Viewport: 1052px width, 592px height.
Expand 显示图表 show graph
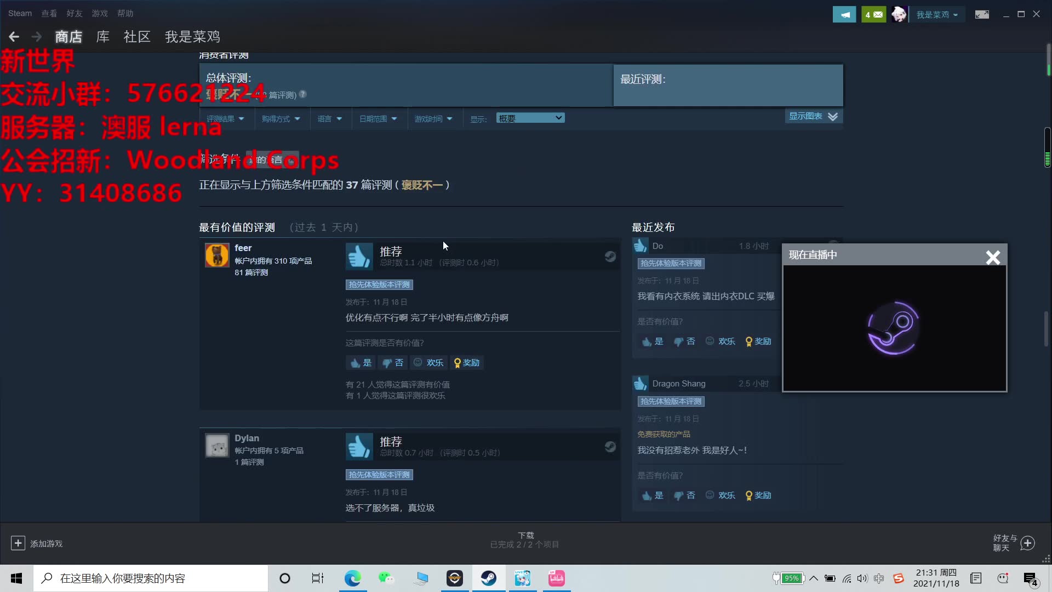(813, 116)
